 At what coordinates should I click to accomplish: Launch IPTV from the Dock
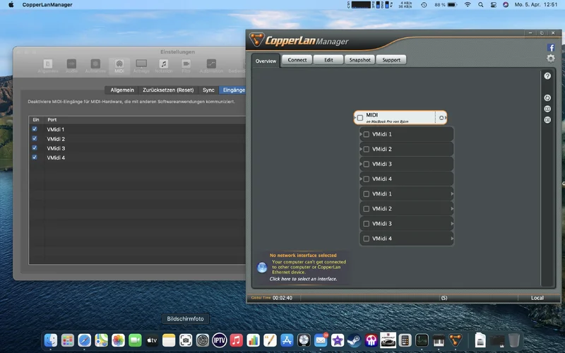click(219, 340)
